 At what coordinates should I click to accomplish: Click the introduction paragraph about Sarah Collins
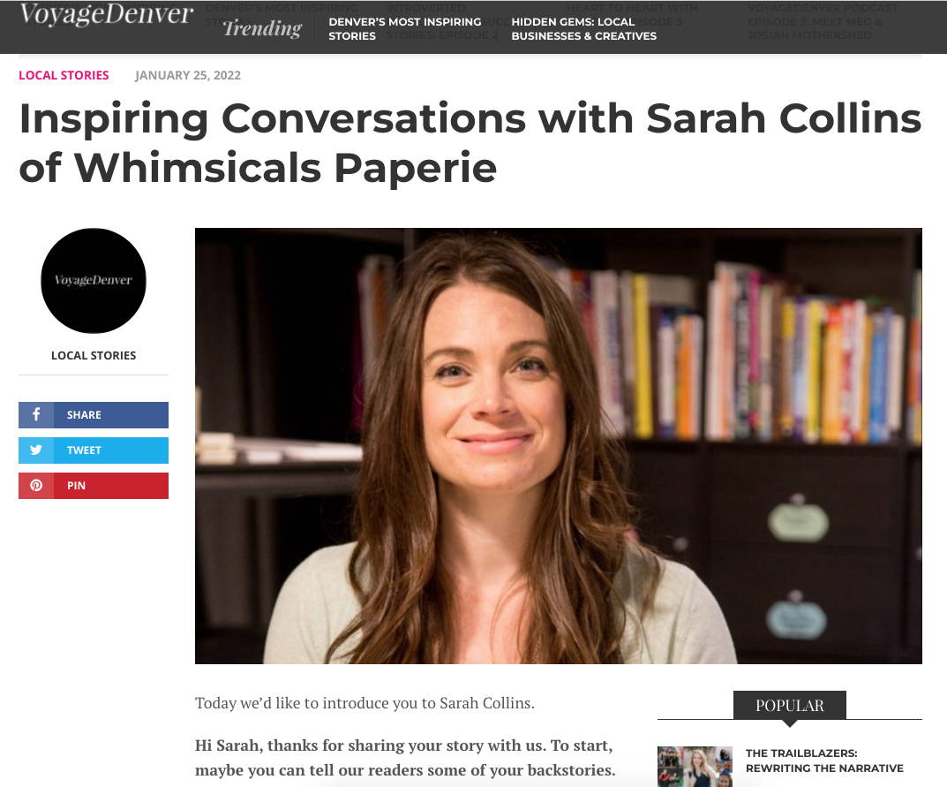(x=365, y=703)
